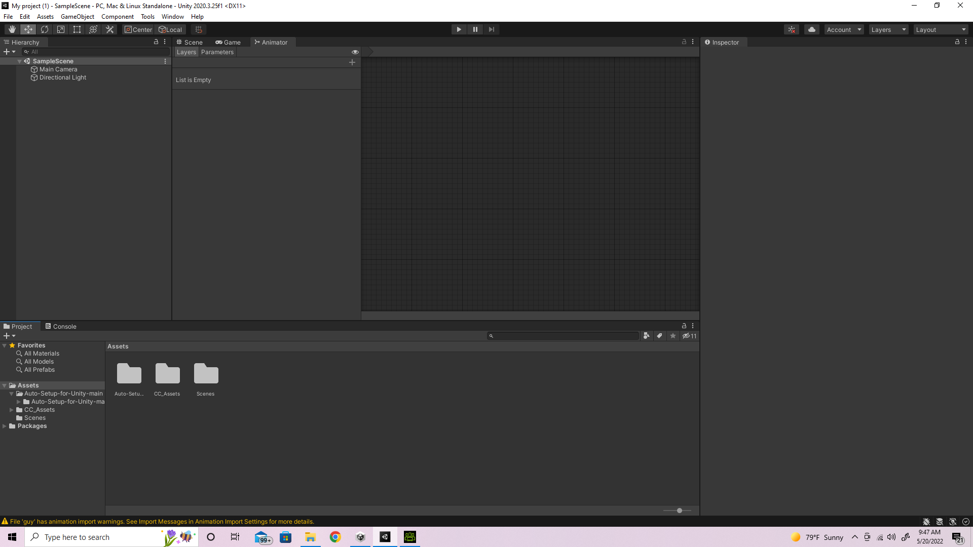Start Play mode
Screen dimensions: 973x547
(459, 29)
